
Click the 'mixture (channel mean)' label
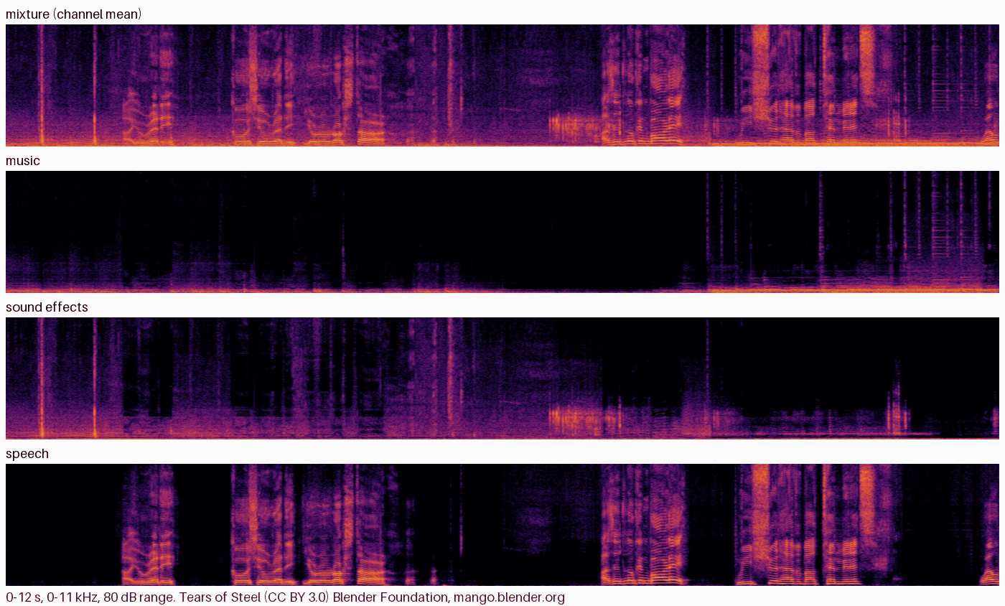pos(74,14)
